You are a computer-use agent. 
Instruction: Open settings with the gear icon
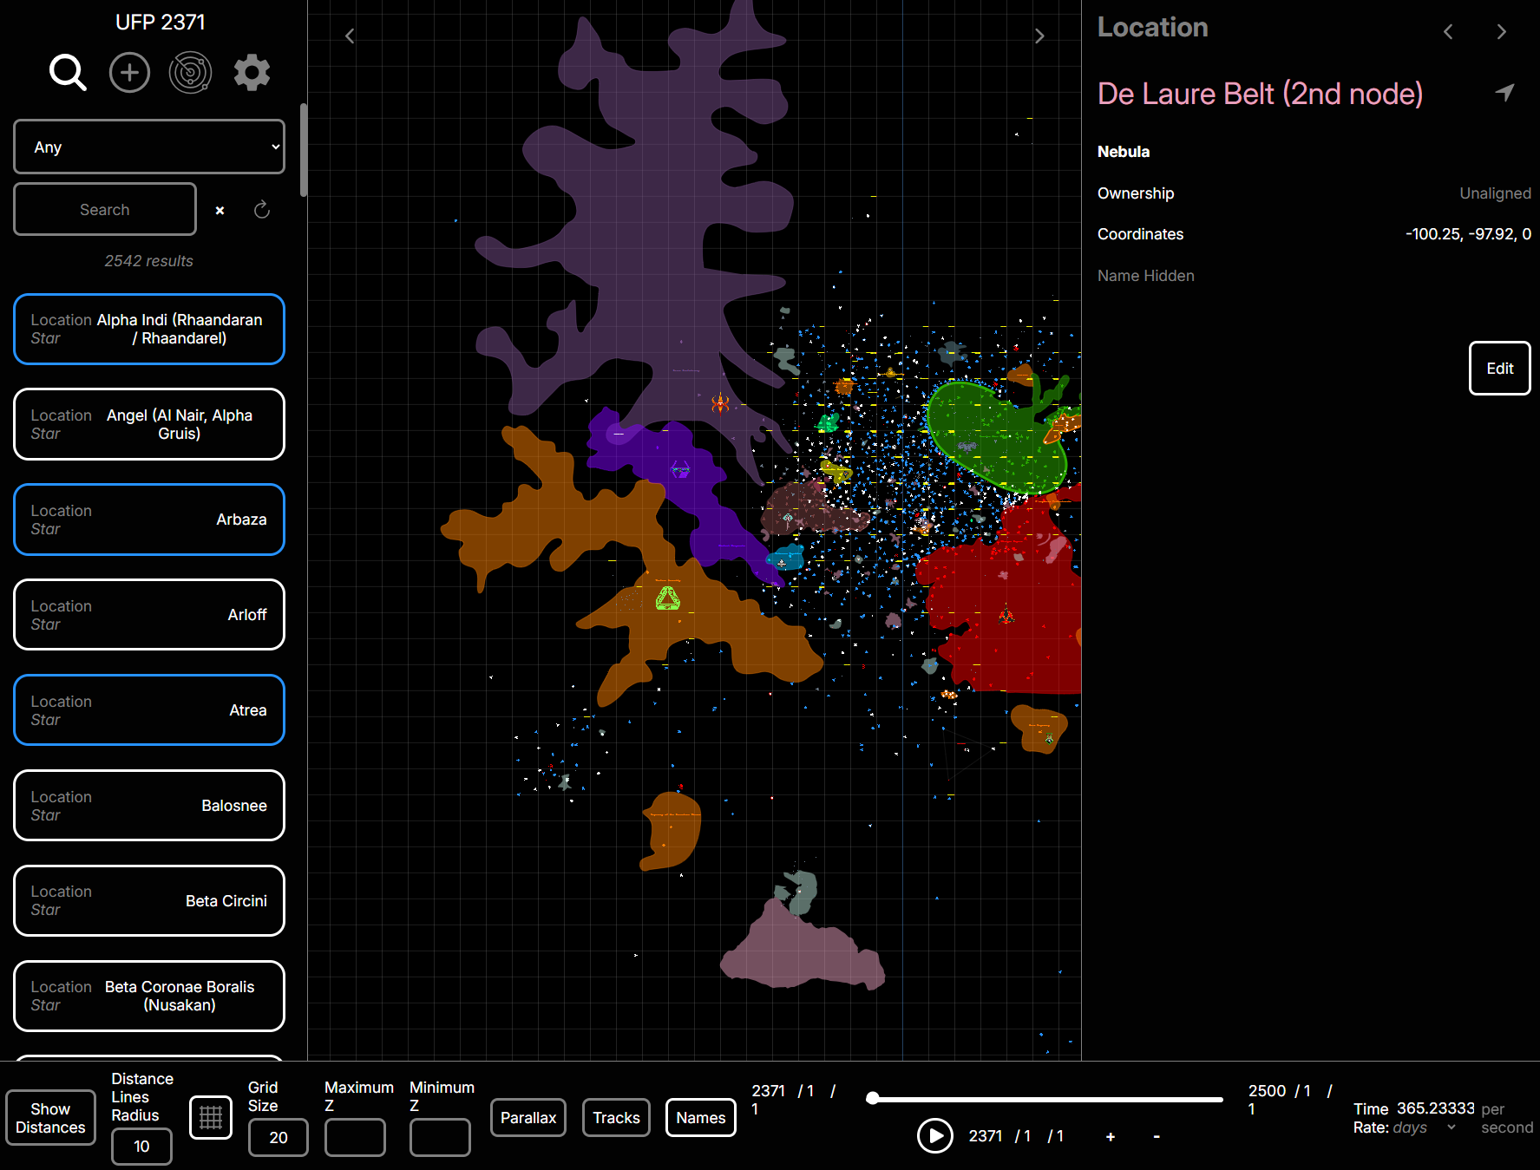point(252,73)
